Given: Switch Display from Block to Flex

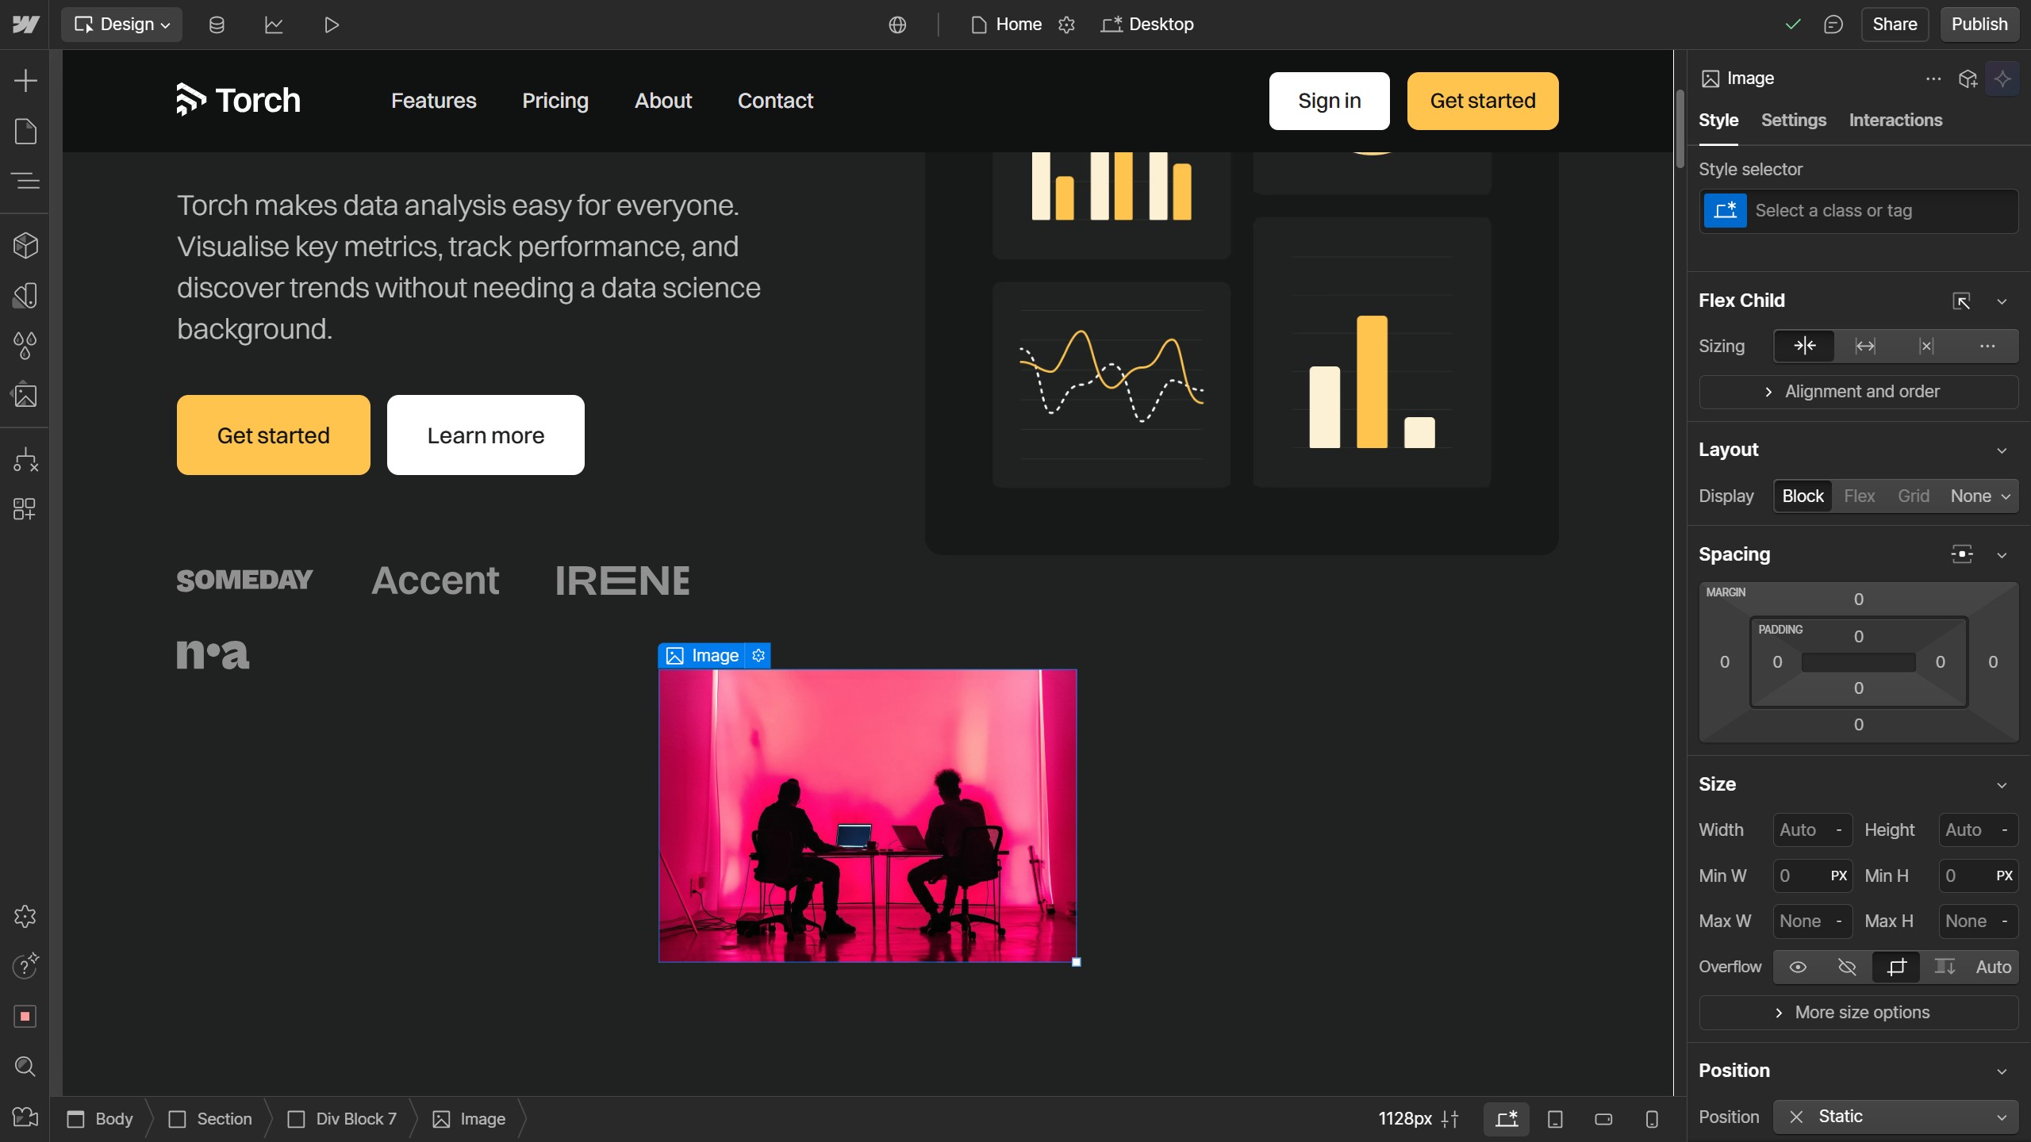Looking at the screenshot, I should tap(1860, 496).
